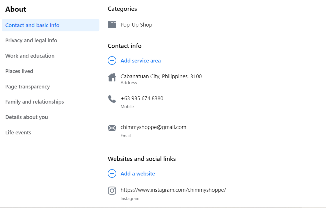Open Family and relationships section
Image resolution: width=326 pixels, height=208 pixels.
tap(35, 102)
